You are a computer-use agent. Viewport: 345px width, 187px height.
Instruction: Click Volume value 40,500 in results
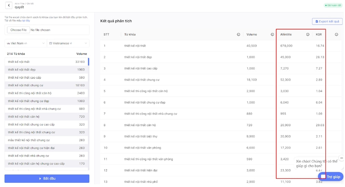[252, 46]
